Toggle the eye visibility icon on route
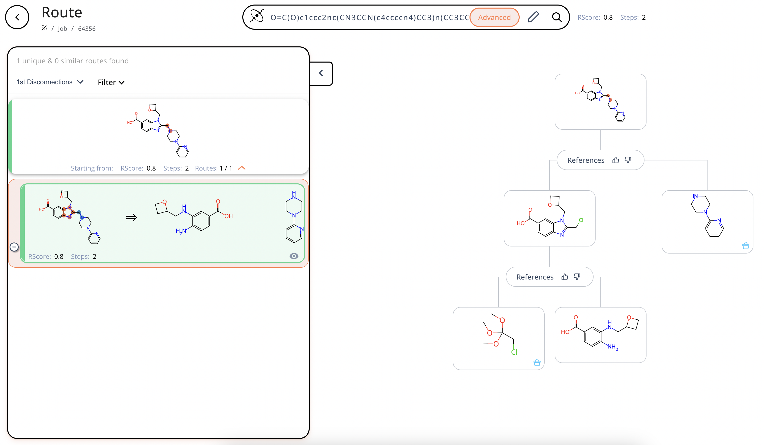 click(294, 256)
